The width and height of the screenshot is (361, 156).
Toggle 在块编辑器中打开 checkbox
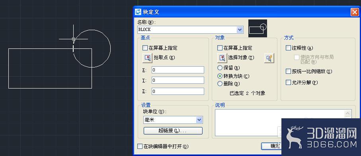(140, 146)
